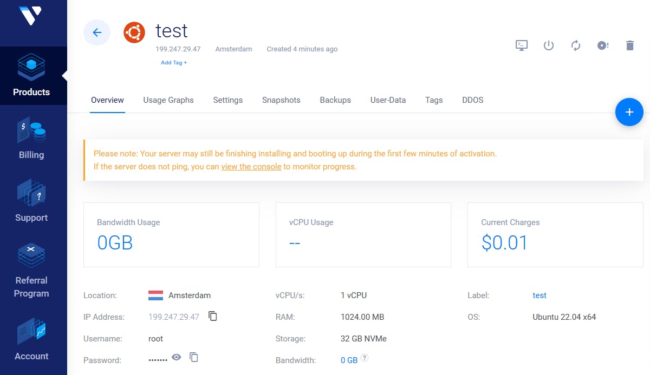Screen dimensions: 650x375
Task: Click the trash icon to destroy server
Action: click(x=629, y=45)
